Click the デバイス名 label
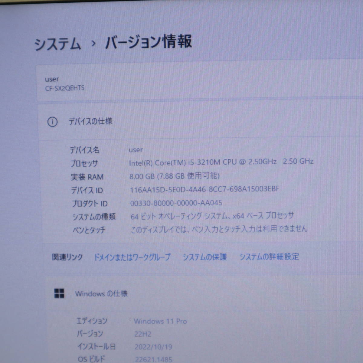This screenshot has height=363, width=363. [85, 150]
